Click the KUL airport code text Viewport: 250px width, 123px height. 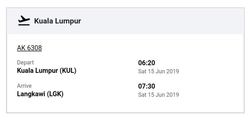click(69, 71)
